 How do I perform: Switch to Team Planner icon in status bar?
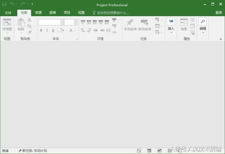click(159, 150)
